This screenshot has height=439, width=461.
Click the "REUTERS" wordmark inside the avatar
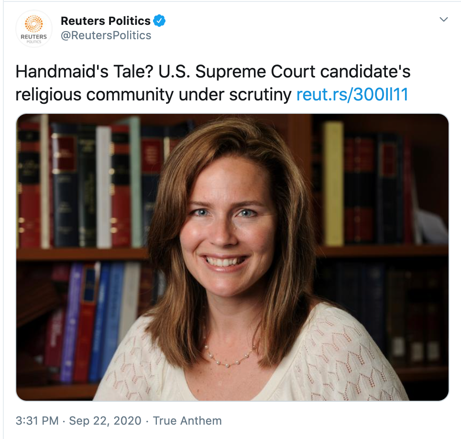pyautogui.click(x=34, y=36)
